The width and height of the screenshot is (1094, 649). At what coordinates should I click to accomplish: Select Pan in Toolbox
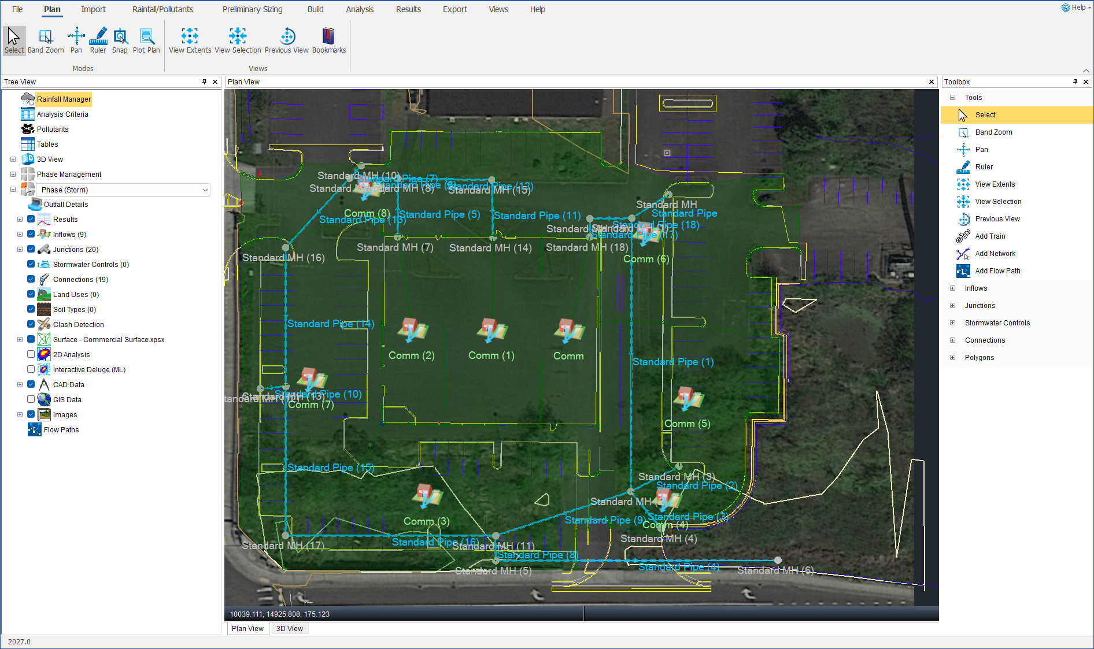click(x=981, y=150)
